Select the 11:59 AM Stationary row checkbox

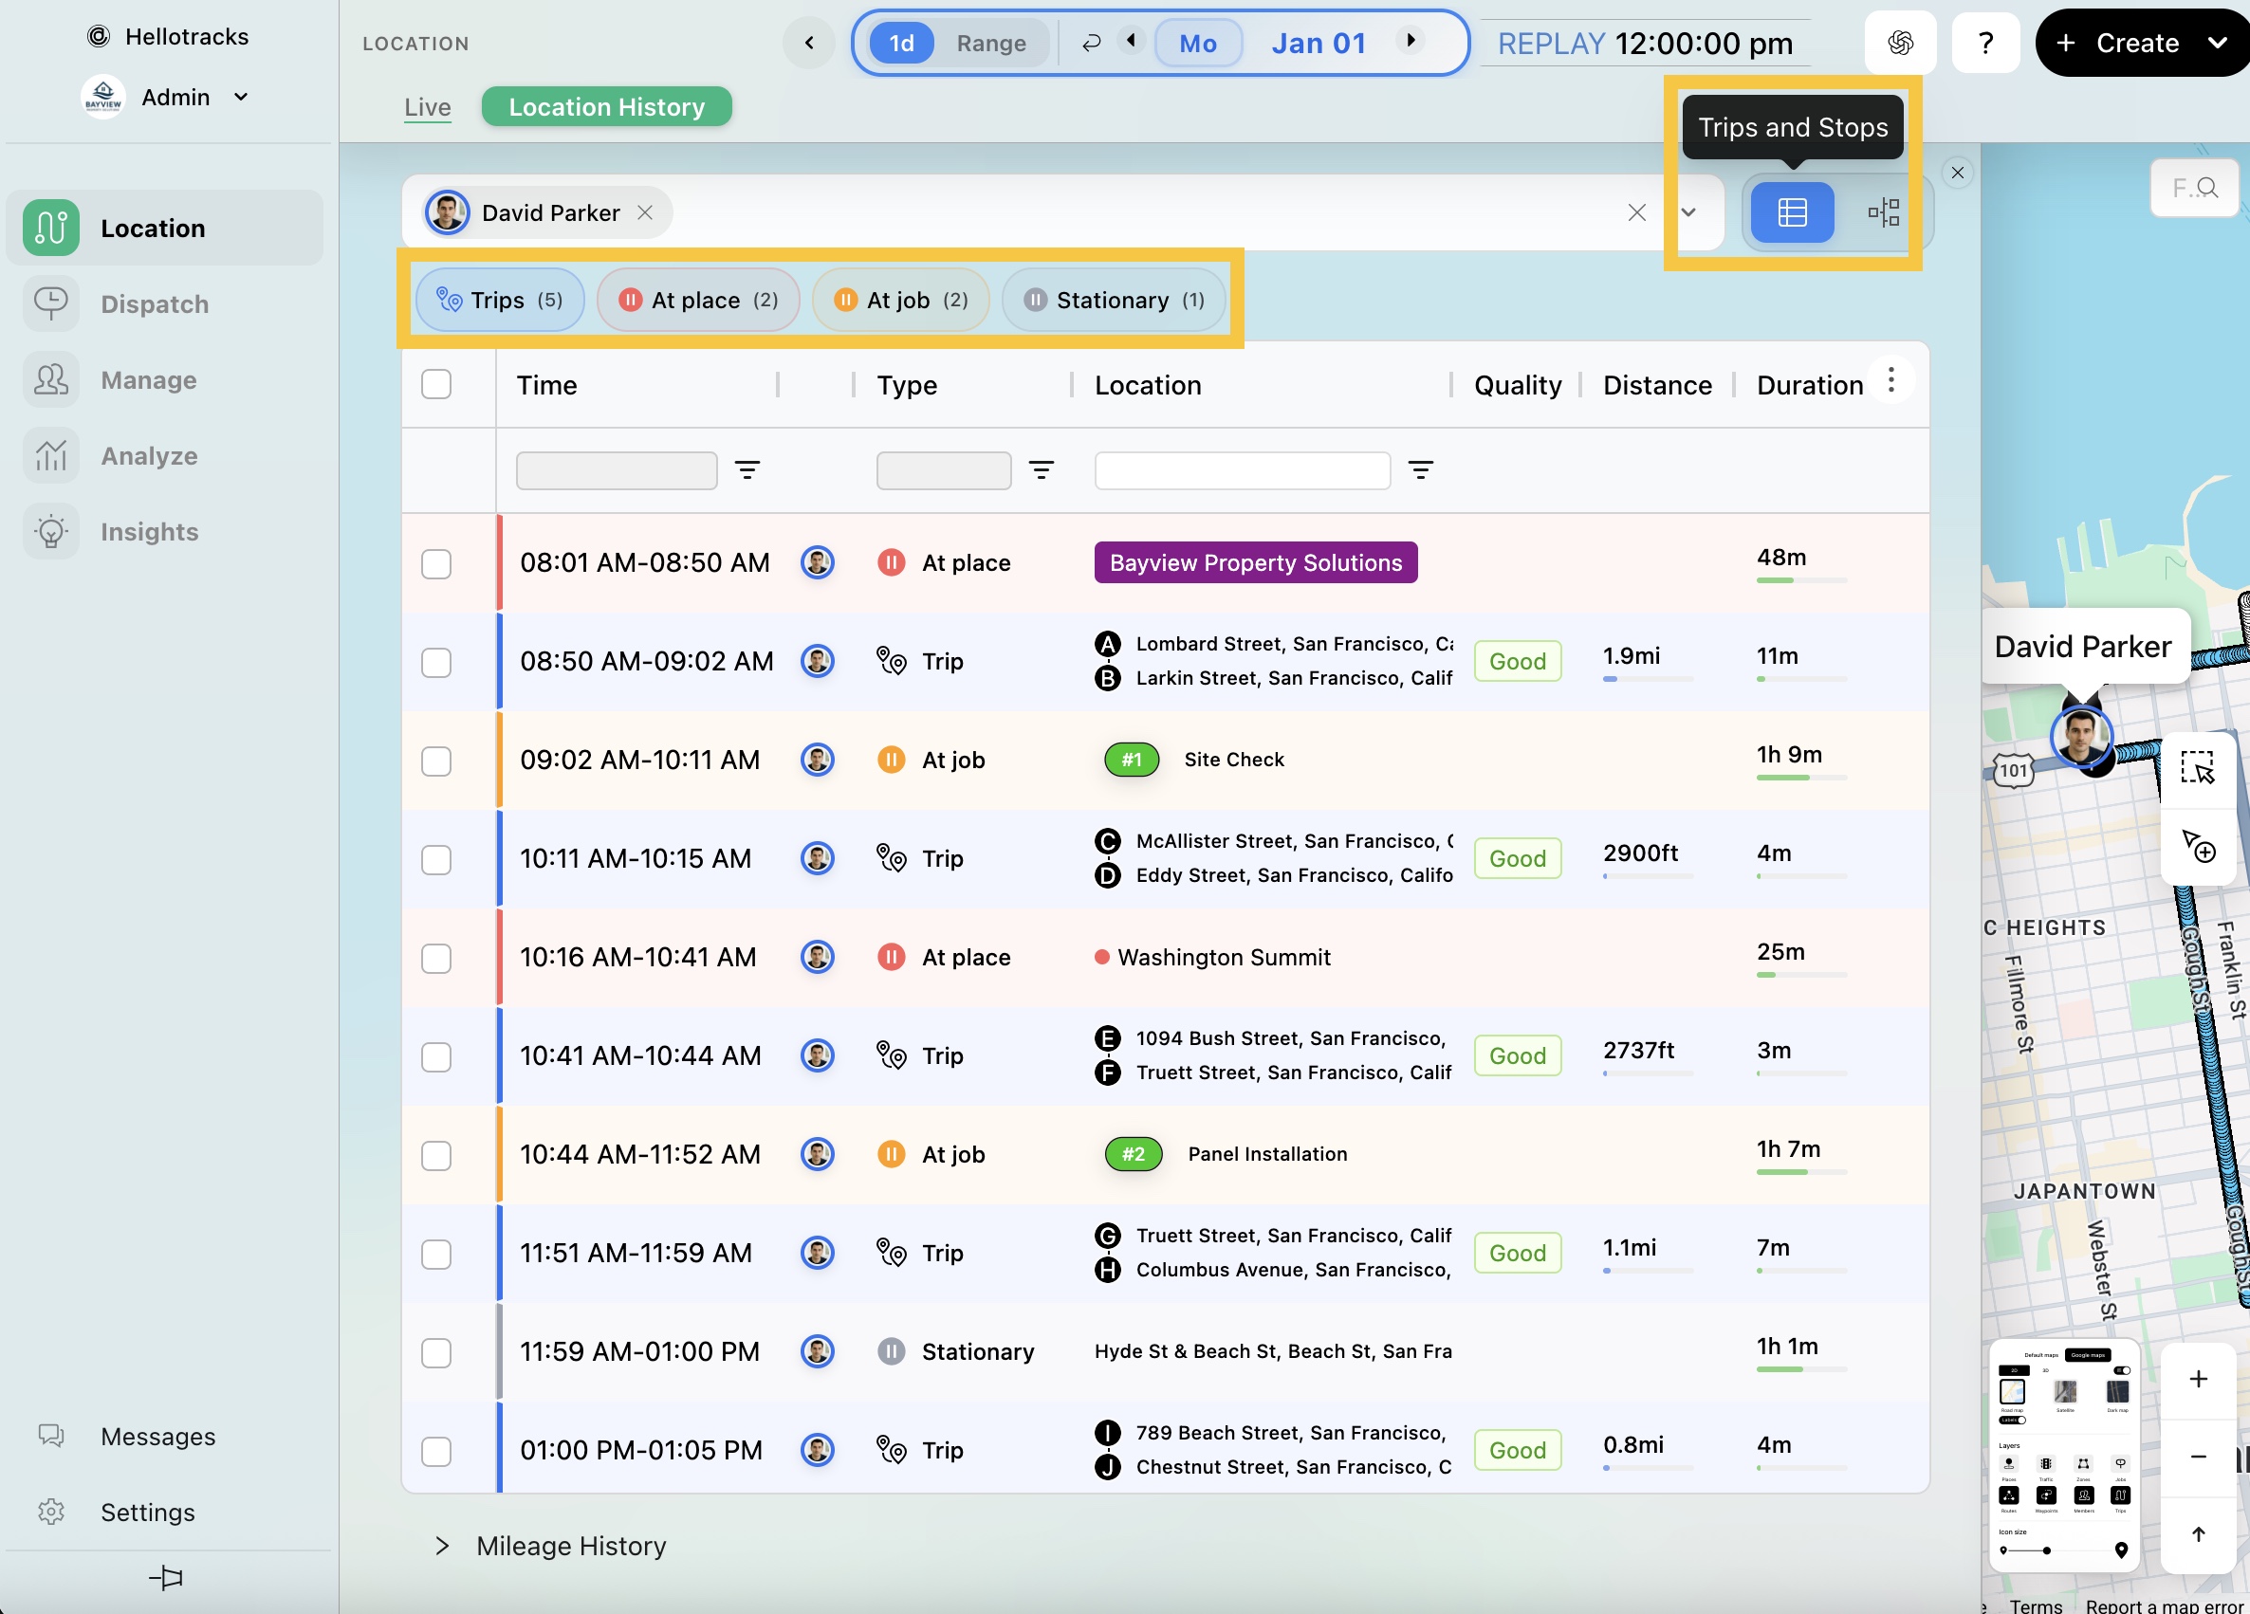[x=435, y=1352]
